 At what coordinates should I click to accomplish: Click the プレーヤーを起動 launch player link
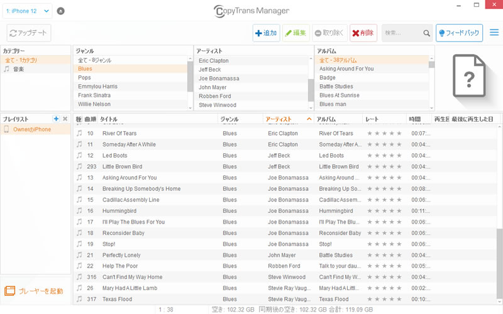[34, 291]
